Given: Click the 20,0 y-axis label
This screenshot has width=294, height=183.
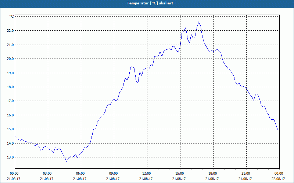Looking at the screenshot, I should click(x=11, y=59).
